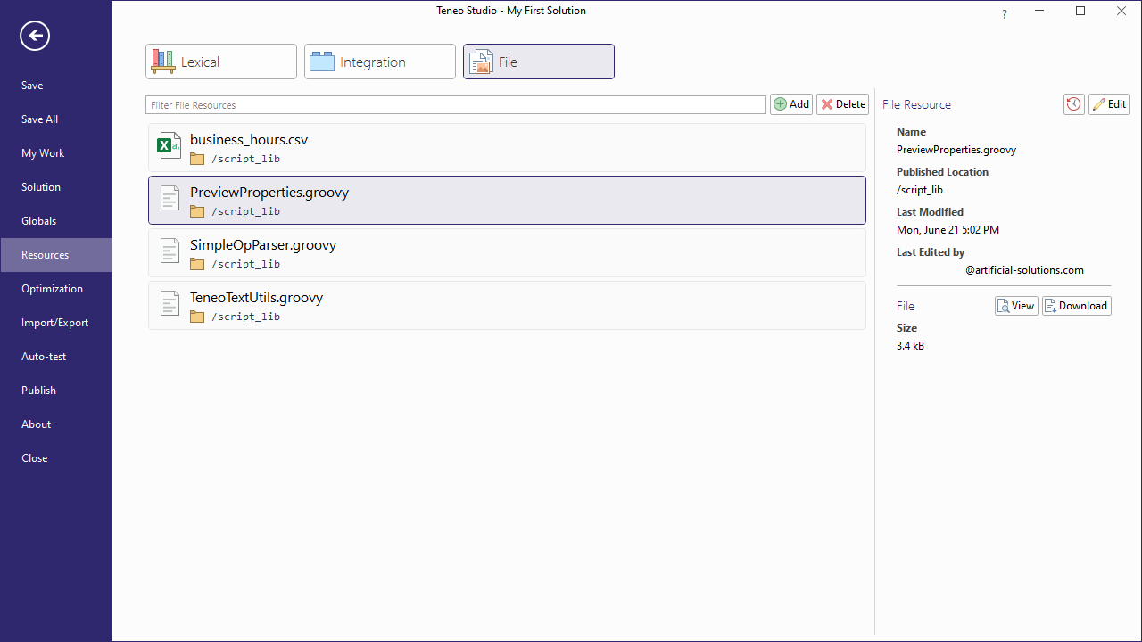Click the Excel icon of business_hours.csv
The height and width of the screenshot is (642, 1142).
pyautogui.click(x=170, y=145)
